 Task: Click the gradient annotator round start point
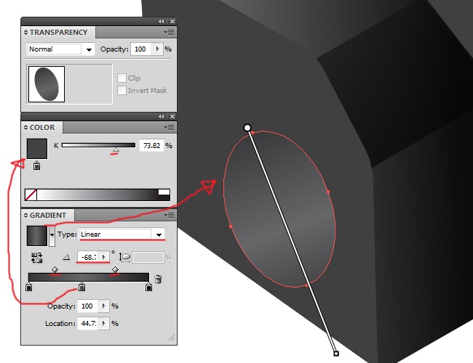[247, 128]
